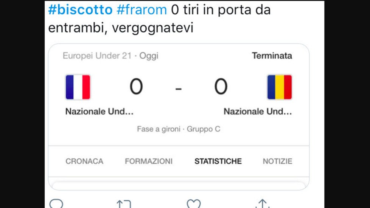The height and width of the screenshot is (208, 370).
Task: Open the NOTIZIE tab
Action: coord(278,161)
